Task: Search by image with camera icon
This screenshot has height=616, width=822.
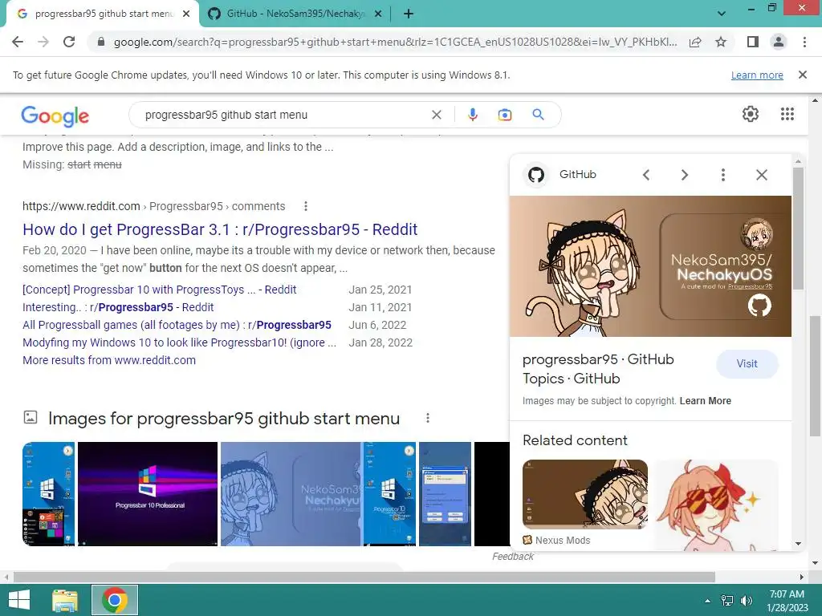Action: pos(505,115)
